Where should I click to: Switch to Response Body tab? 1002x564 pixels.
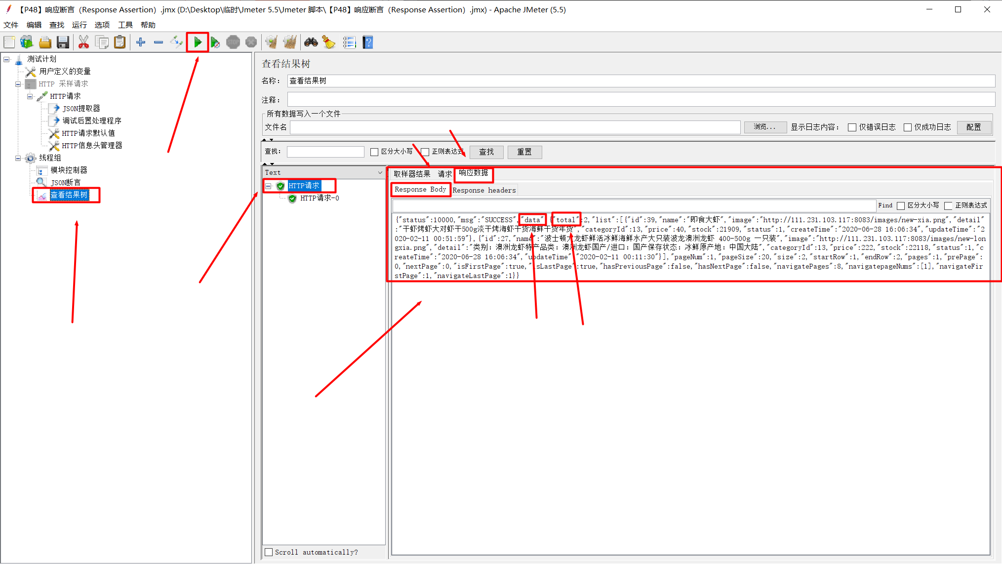420,190
